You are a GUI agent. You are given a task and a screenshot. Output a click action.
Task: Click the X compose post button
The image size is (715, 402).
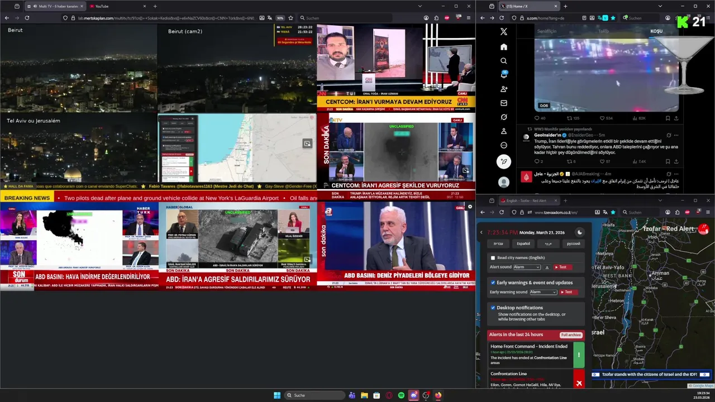[503, 162]
